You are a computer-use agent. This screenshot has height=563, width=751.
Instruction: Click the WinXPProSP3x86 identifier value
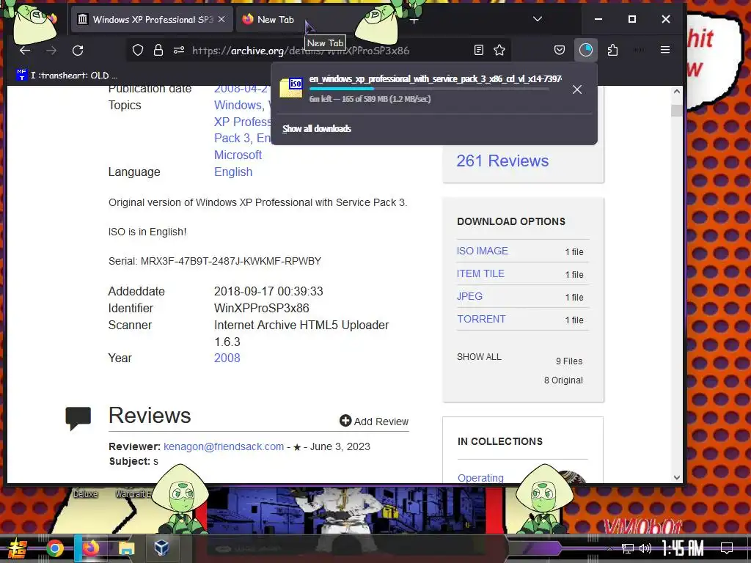(x=262, y=309)
